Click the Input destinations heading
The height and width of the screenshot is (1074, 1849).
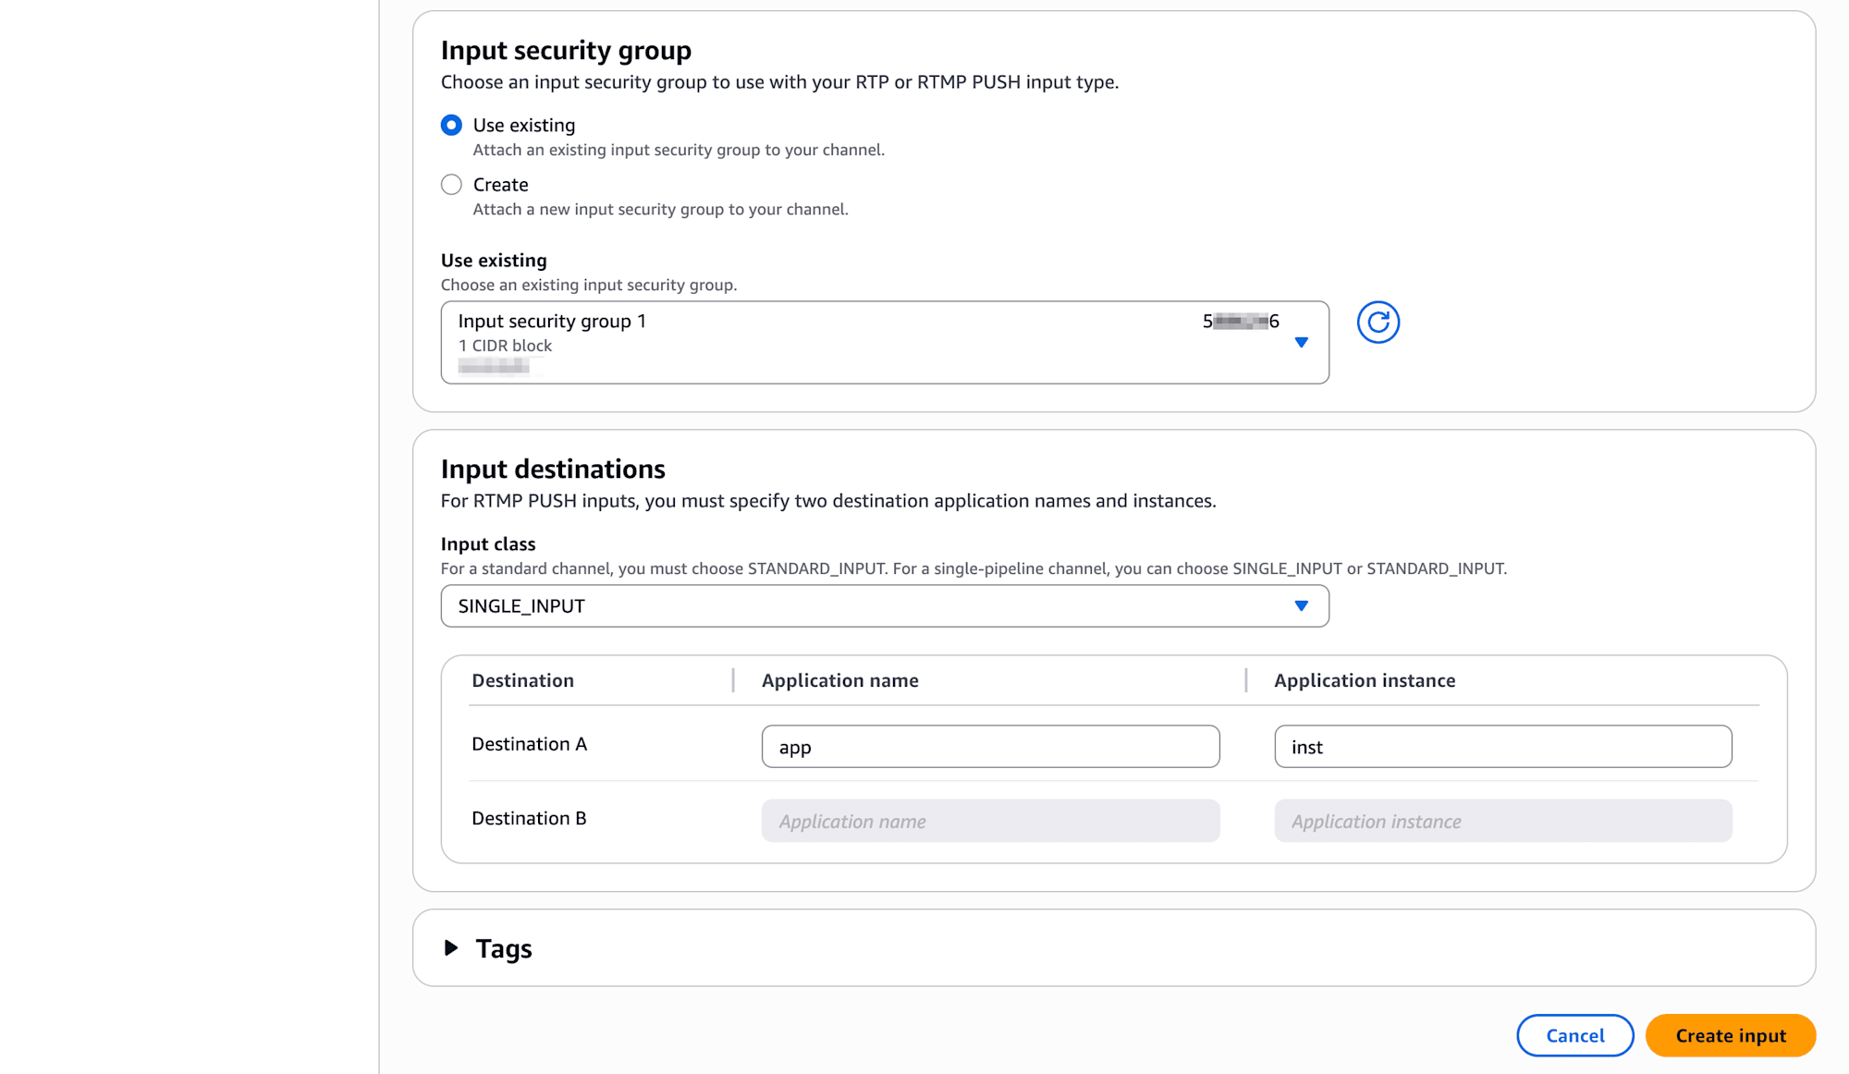pyautogui.click(x=553, y=470)
